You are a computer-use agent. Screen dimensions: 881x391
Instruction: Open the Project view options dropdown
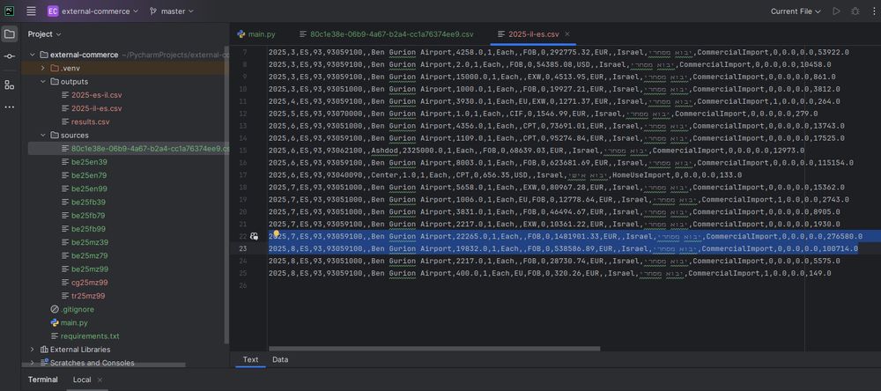[x=44, y=34]
